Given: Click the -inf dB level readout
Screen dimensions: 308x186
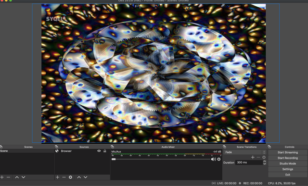Looking at the screenshot, I should point(217,152).
